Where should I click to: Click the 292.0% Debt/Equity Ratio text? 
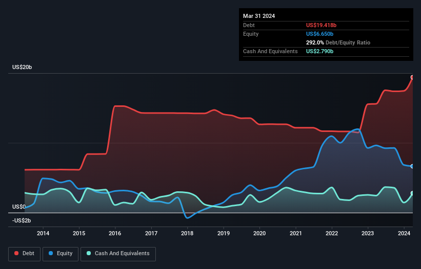[338, 42]
